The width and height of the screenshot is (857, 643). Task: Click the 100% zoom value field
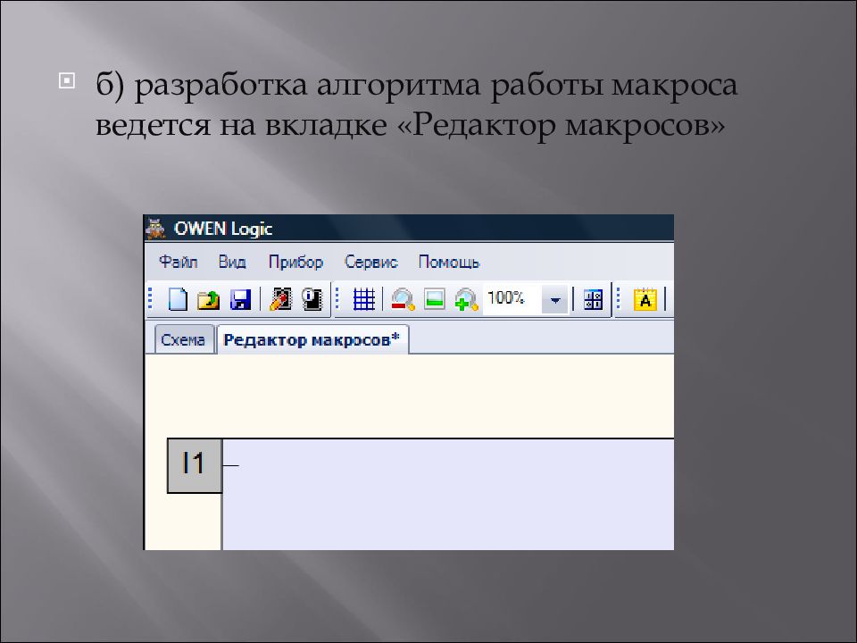tap(512, 298)
